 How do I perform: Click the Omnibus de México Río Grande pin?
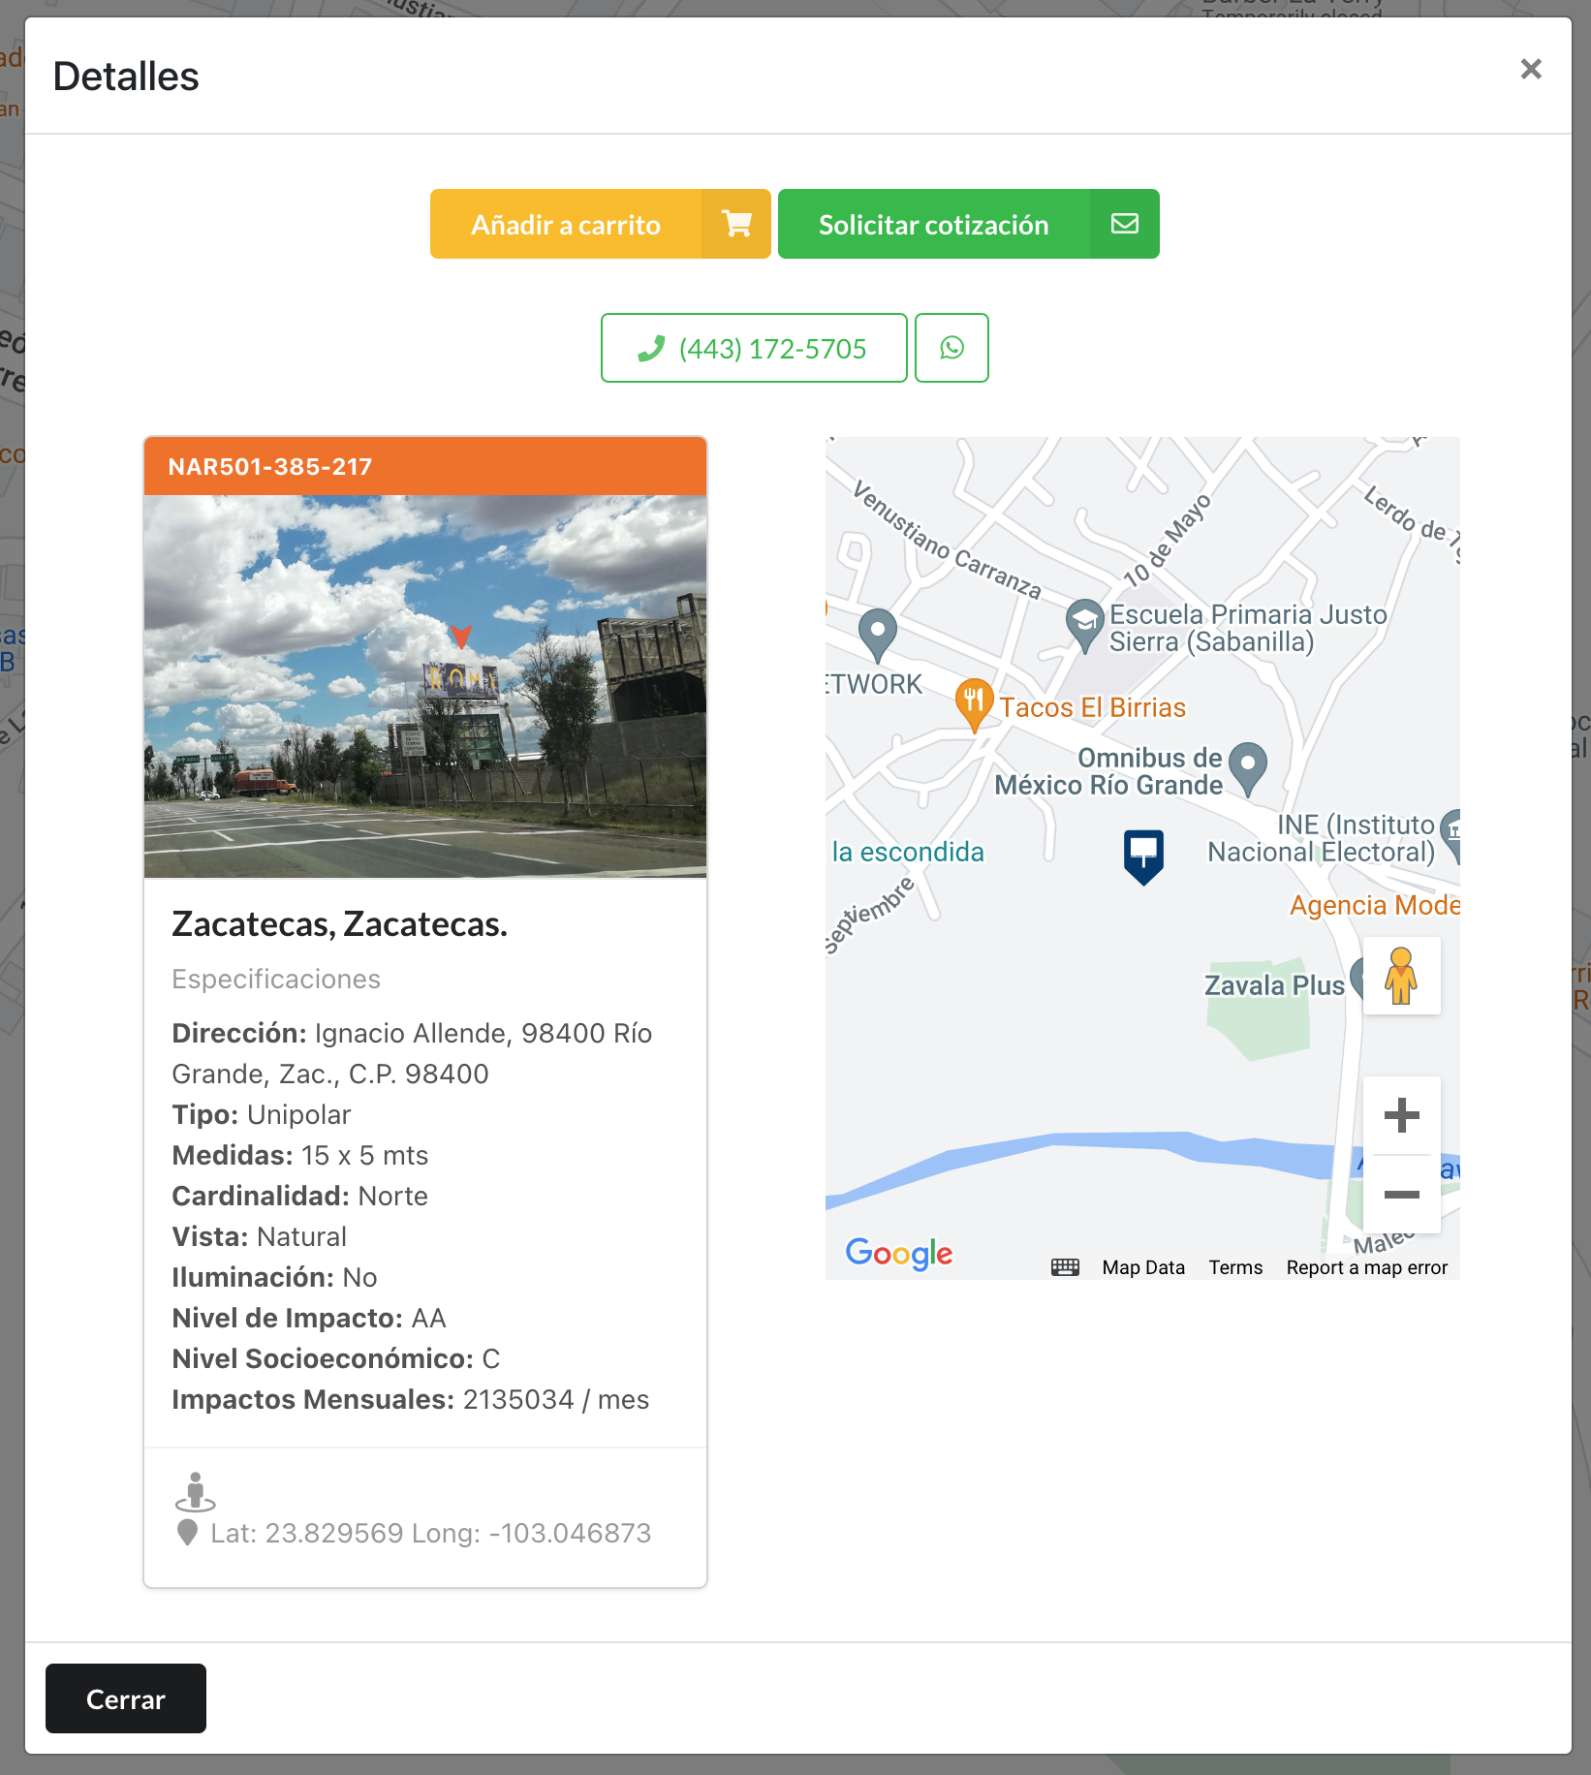1248,766
